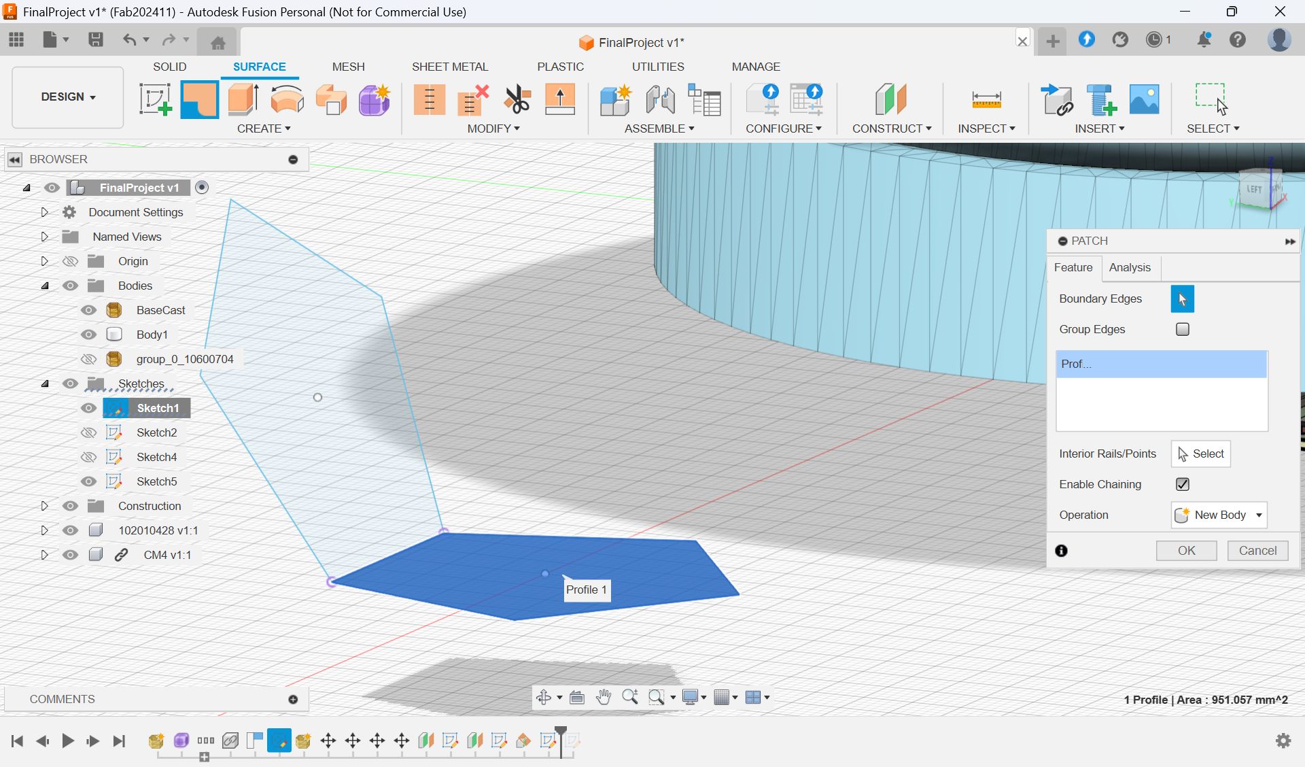The width and height of the screenshot is (1305, 767).
Task: Activate the Boundary Edges selection button
Action: click(1182, 299)
